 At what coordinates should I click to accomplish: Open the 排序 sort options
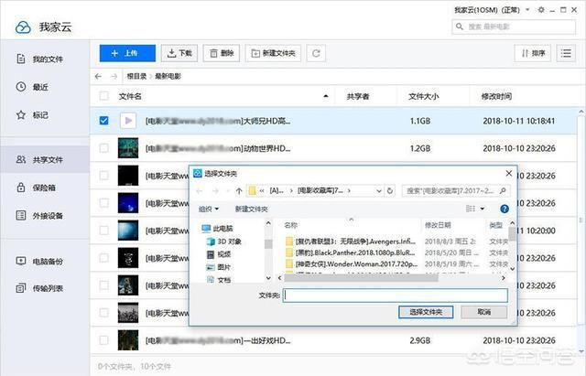pyautogui.click(x=533, y=53)
